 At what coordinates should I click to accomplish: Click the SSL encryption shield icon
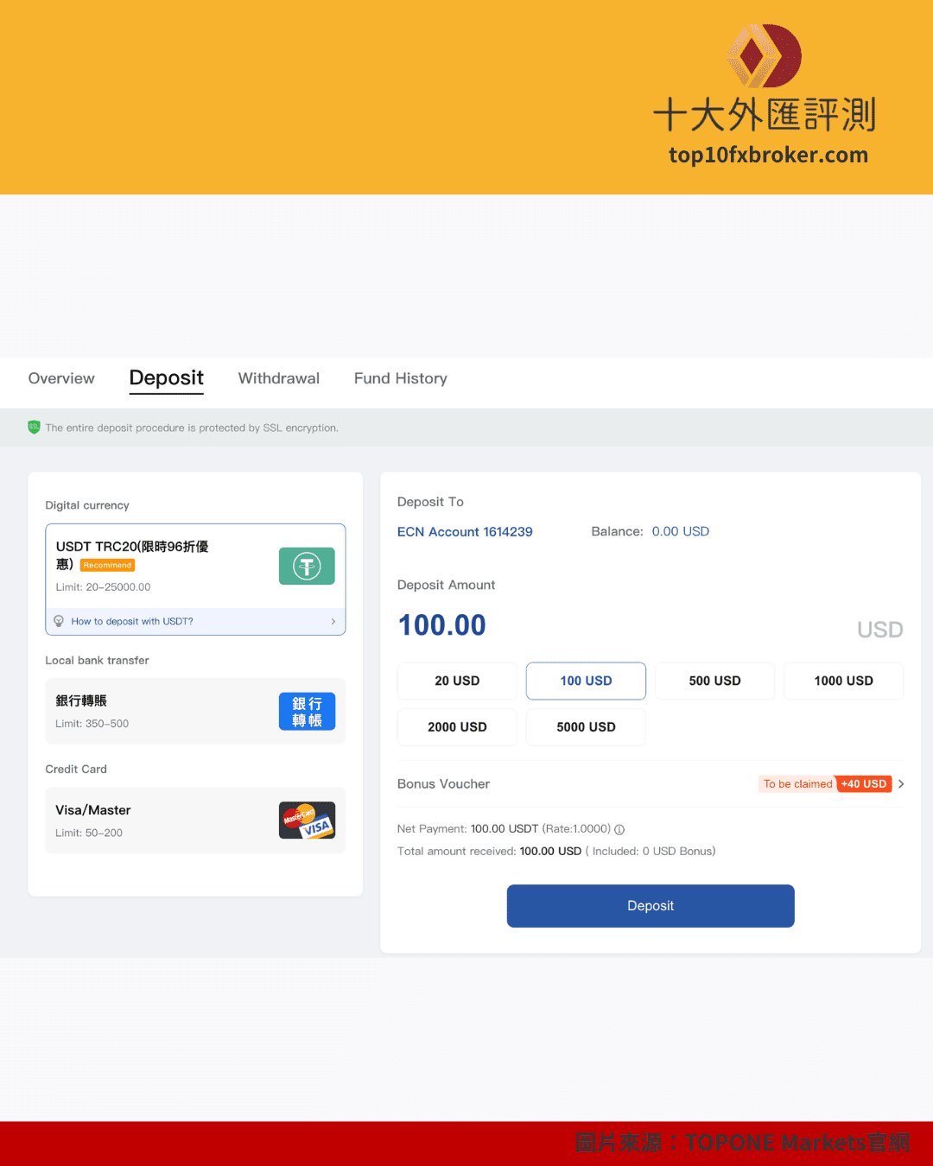34,427
